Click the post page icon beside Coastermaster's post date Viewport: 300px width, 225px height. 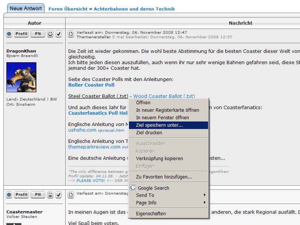point(71,194)
